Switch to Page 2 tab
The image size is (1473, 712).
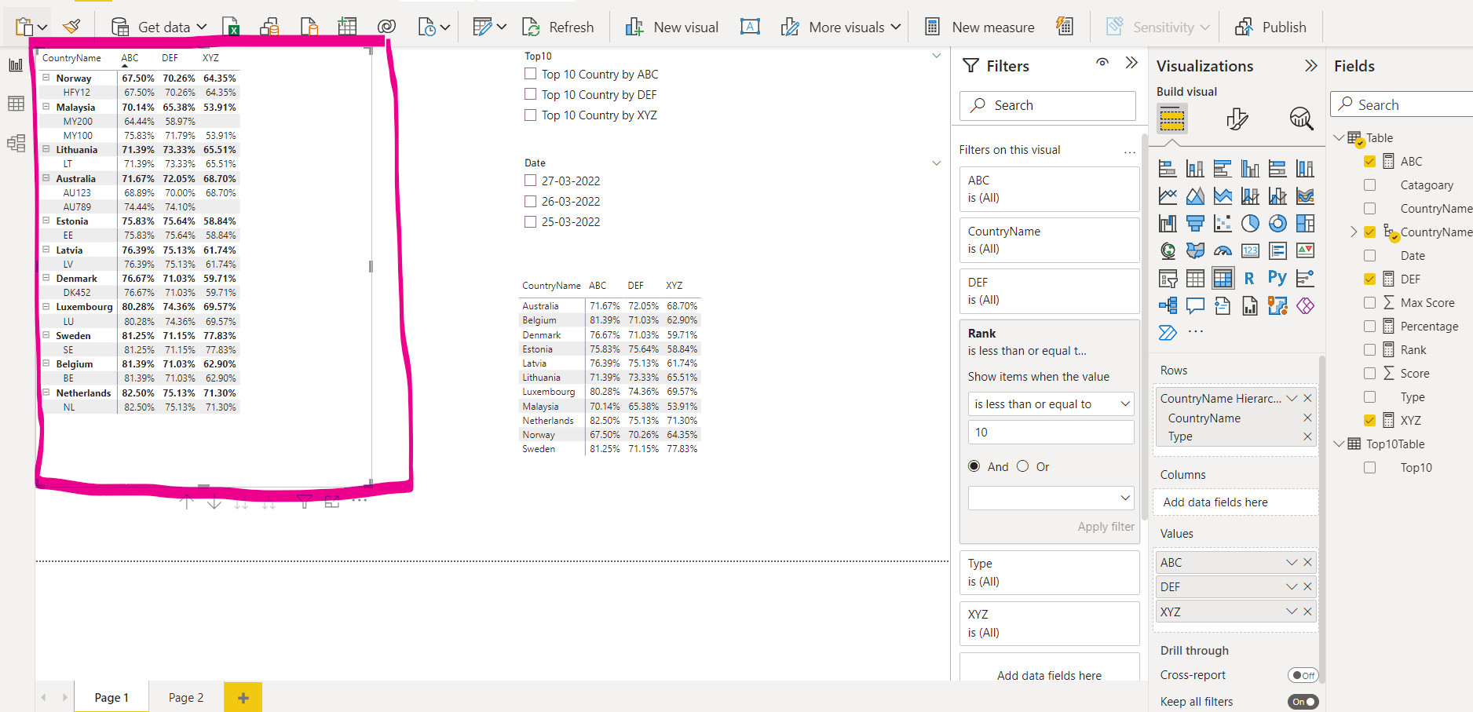coord(186,697)
